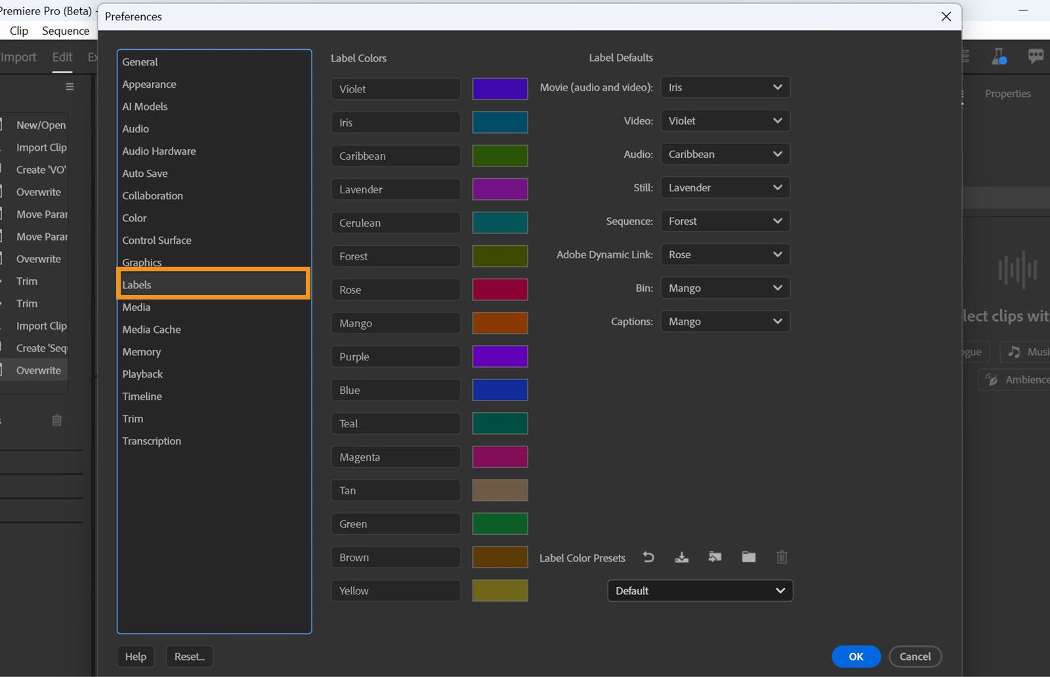
Task: Open the label color presets folder
Action: coord(748,556)
